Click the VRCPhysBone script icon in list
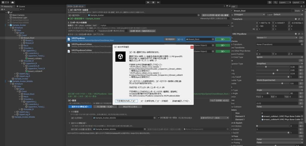This screenshot has height=146, width=306. (69, 39)
